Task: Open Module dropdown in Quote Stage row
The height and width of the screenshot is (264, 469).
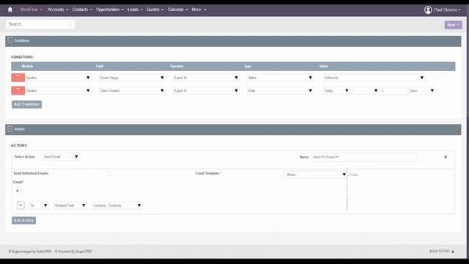Action: 58,78
